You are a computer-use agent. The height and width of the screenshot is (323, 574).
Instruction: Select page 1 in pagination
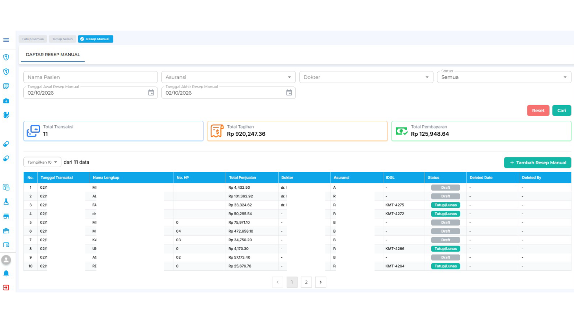(x=292, y=282)
